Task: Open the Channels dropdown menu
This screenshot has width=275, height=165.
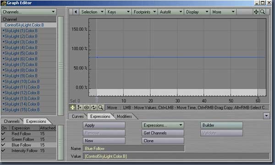Action: coord(29,12)
